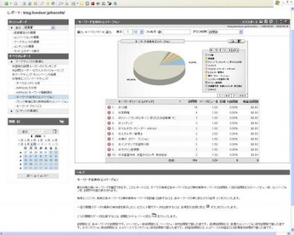Click the segment icon on keyword row 1
This screenshot has height=235, width=294.
(x=109, y=107)
